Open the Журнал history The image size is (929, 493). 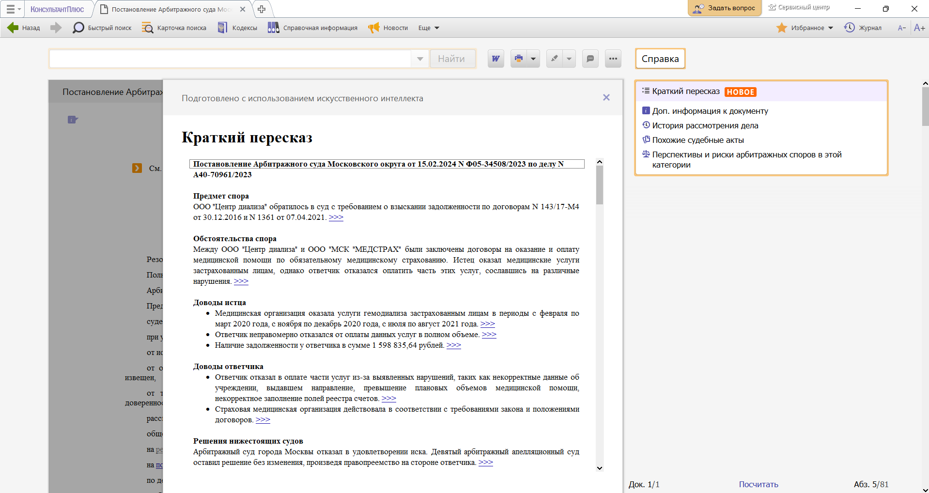[863, 28]
